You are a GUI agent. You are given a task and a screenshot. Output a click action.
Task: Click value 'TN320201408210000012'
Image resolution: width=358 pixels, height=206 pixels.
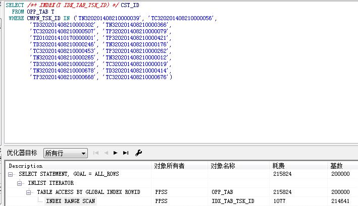[x=136, y=57]
